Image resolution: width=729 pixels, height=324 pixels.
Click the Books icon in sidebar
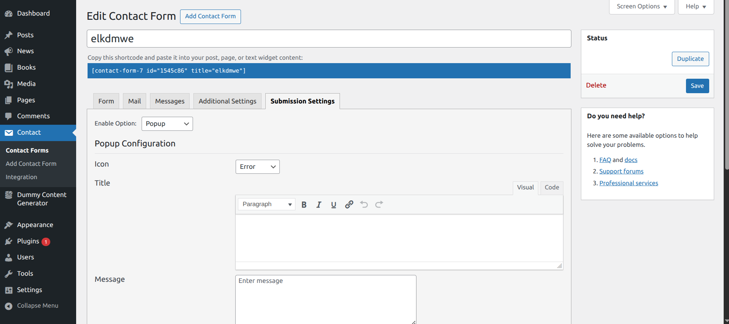(9, 68)
